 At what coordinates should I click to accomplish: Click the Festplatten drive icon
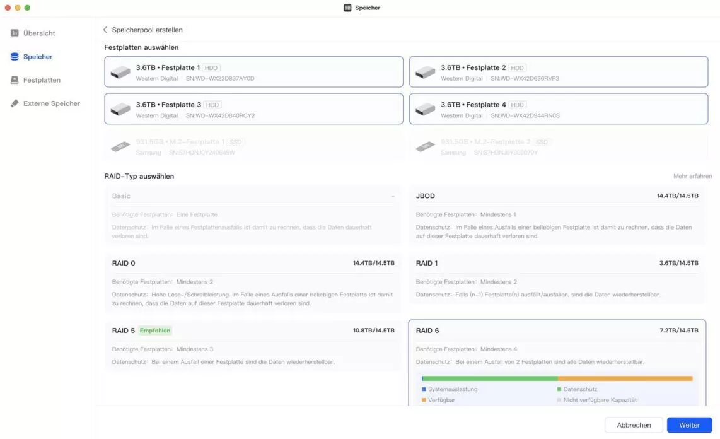(x=15, y=80)
